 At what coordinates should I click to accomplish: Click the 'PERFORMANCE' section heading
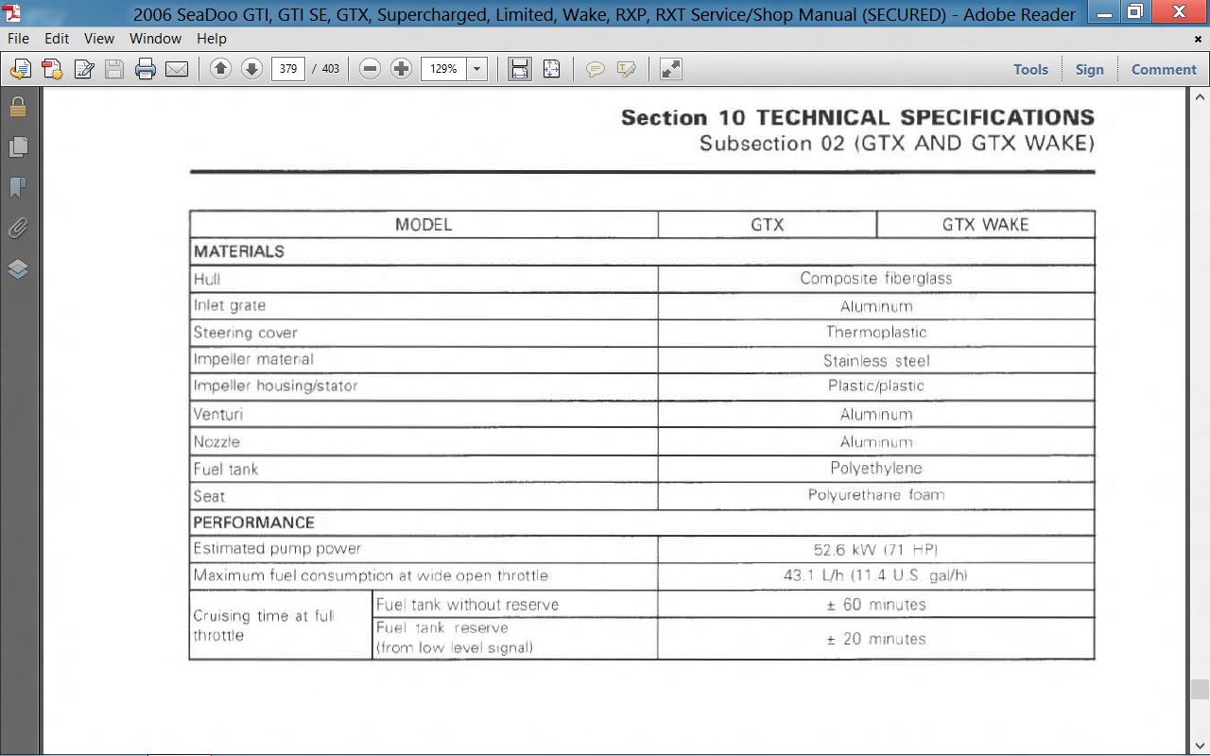tap(253, 523)
